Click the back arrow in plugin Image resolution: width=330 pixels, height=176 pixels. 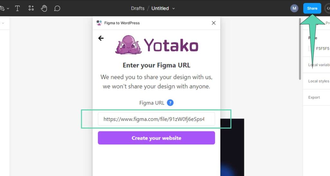(x=101, y=38)
